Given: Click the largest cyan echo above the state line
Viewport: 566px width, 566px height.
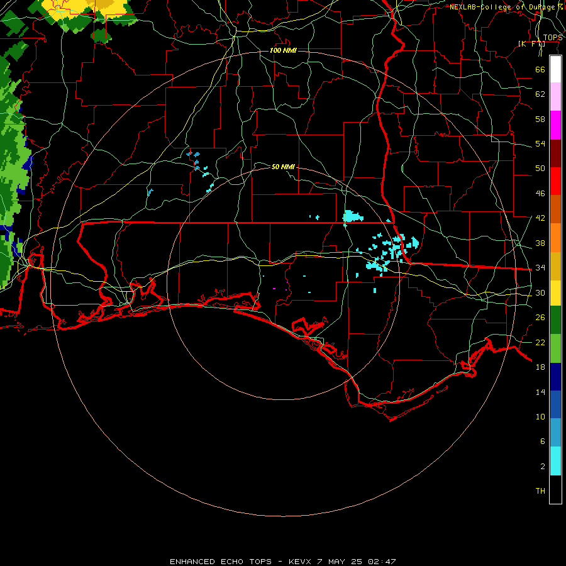Looking at the screenshot, I should point(352,216).
